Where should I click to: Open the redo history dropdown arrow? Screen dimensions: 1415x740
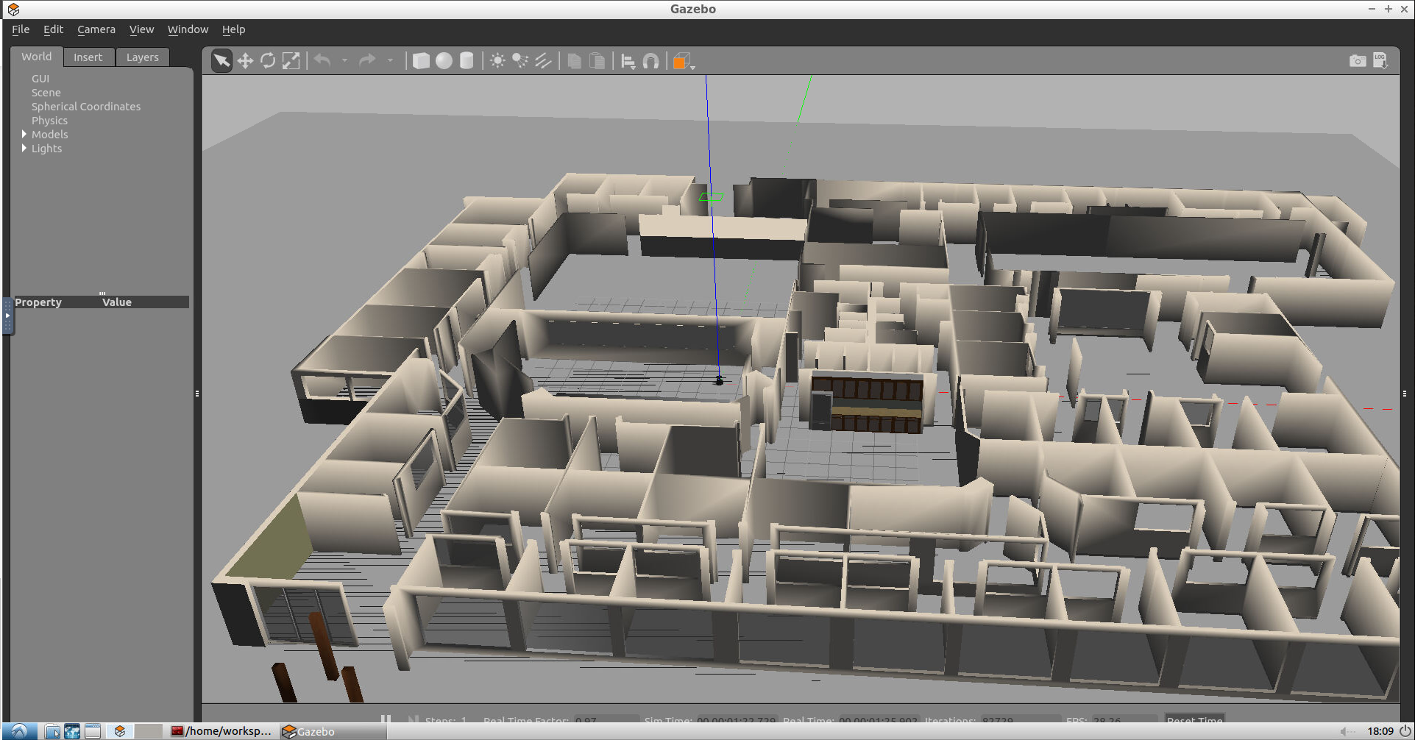[x=390, y=61]
